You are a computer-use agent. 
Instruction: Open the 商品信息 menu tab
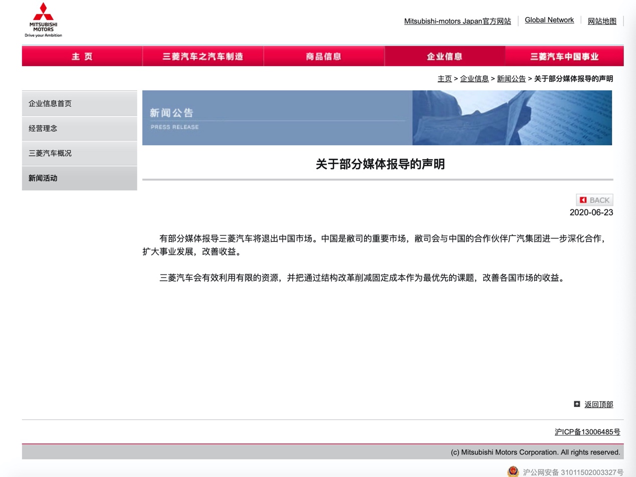point(324,56)
